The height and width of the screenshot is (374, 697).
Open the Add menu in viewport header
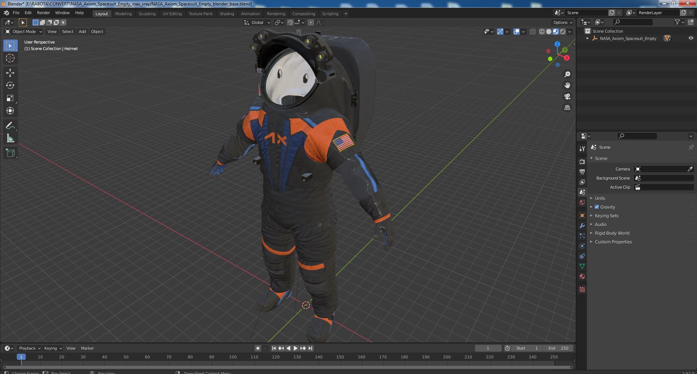[x=82, y=32]
